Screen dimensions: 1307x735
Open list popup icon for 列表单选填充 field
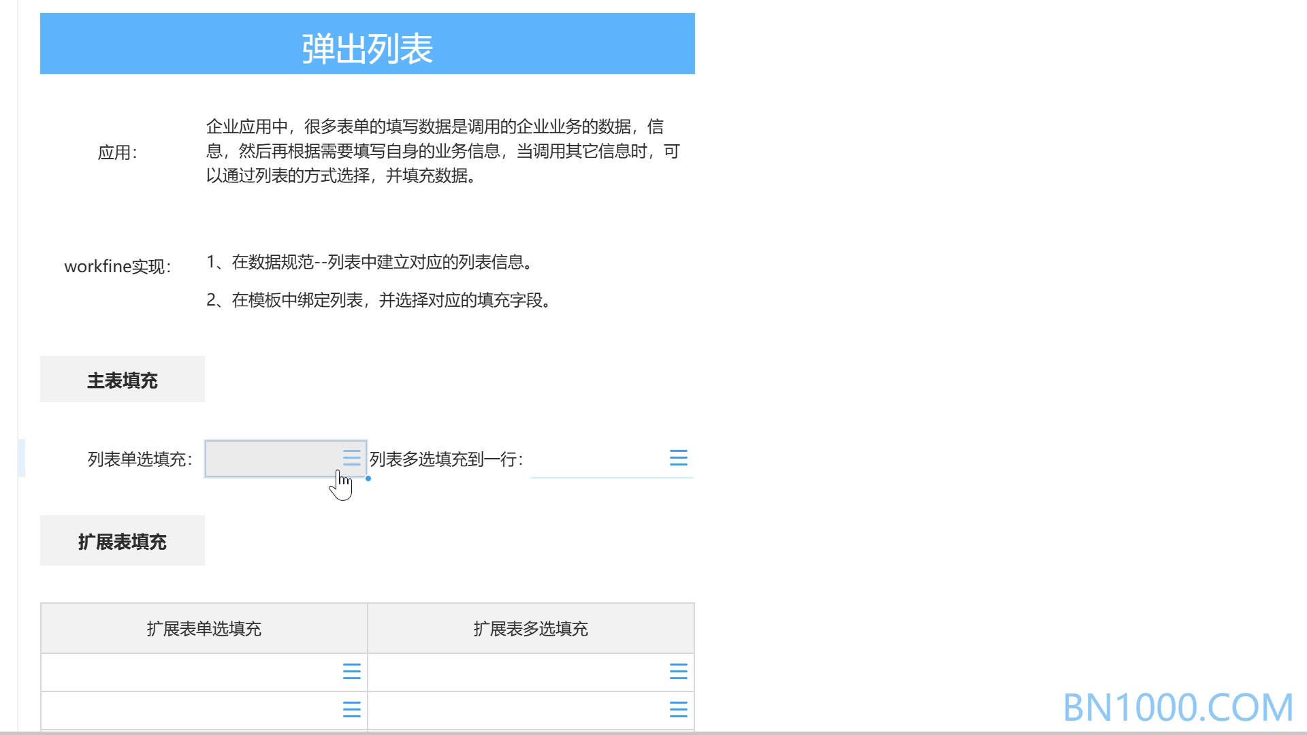tap(351, 458)
